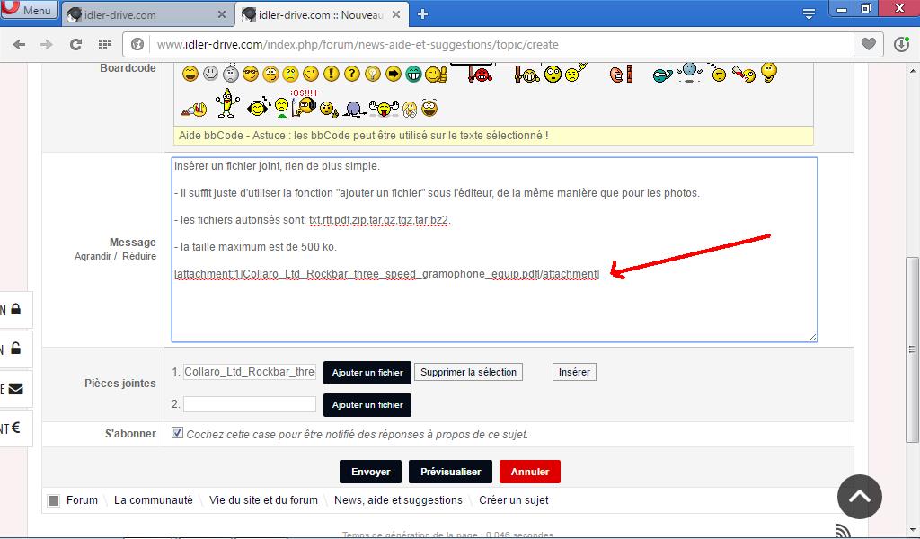
Task: Click the second empty attachment field
Action: [x=250, y=405]
